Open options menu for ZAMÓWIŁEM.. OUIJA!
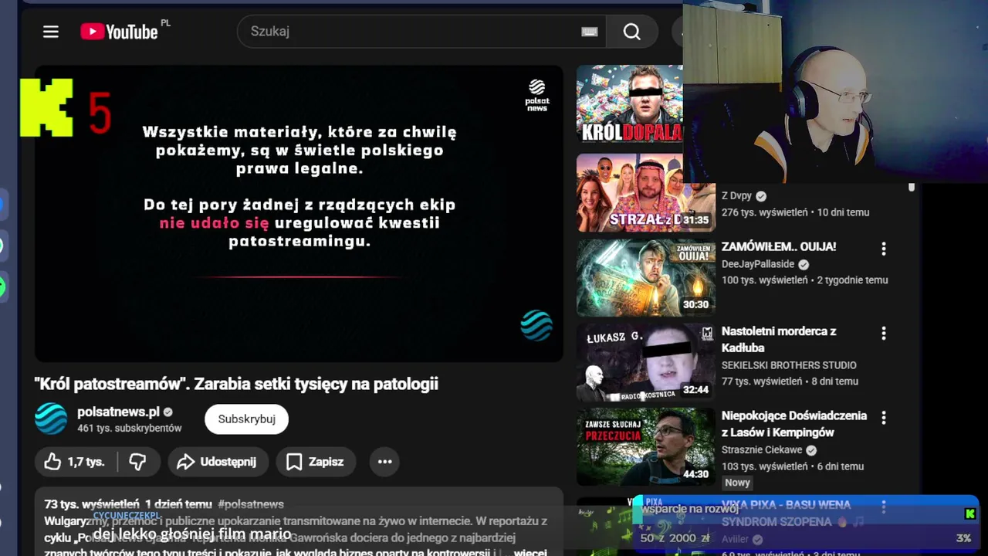 point(884,249)
